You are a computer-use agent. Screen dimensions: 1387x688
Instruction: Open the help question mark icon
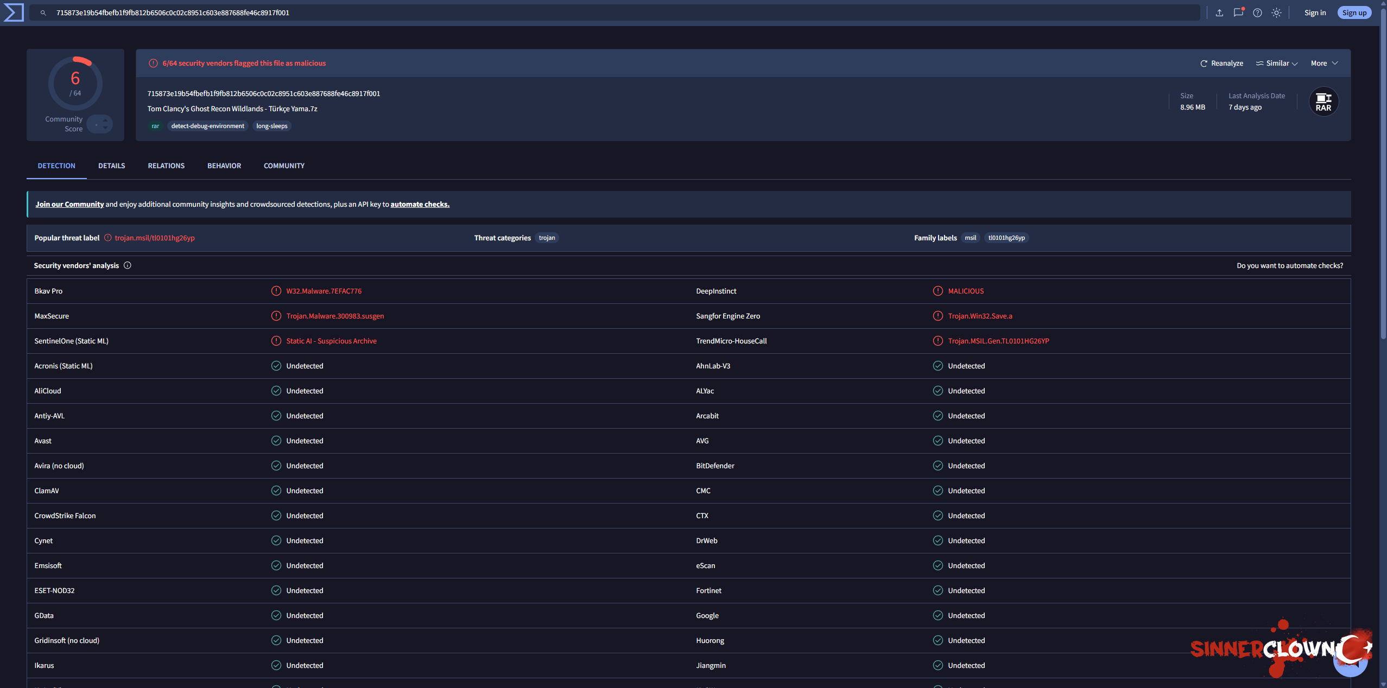[1257, 12]
